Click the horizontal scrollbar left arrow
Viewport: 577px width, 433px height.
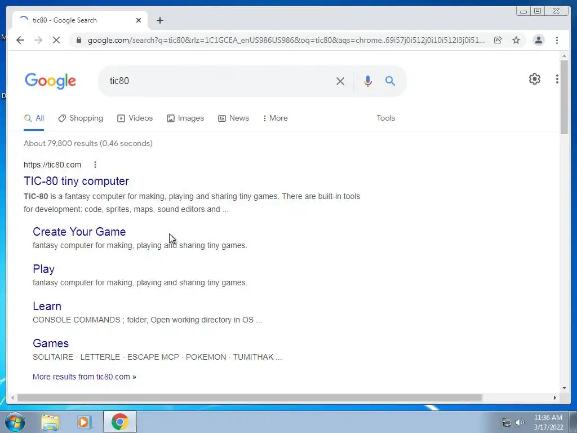[x=12, y=397]
